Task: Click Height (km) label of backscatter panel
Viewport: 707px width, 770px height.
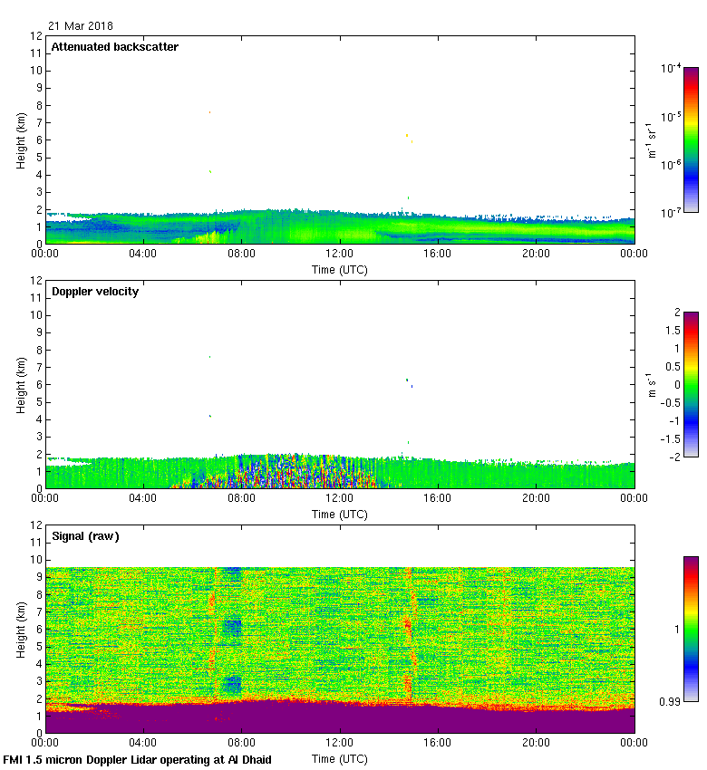Action: pyautogui.click(x=21, y=141)
